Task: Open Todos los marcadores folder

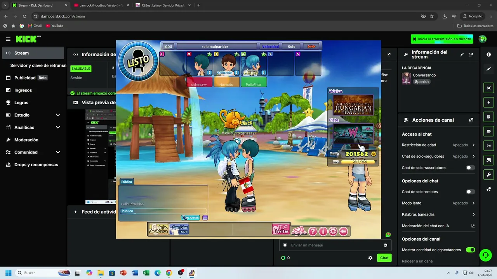Action: pos(475,26)
